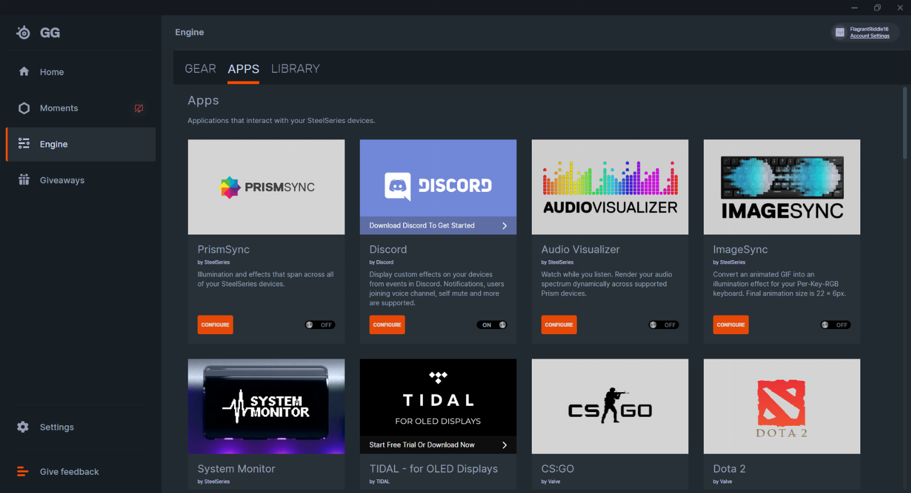Click the Audio Visualizer banner image
Screen dimensions: 911x493
(610, 187)
